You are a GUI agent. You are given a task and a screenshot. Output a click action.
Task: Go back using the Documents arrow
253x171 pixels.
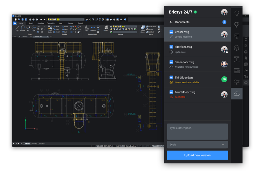coord(171,22)
